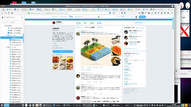Switch to the Gmail browser tab
The image size is (191, 107).
click(x=24, y=9)
